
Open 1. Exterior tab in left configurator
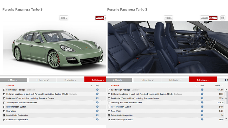point(42,80)
